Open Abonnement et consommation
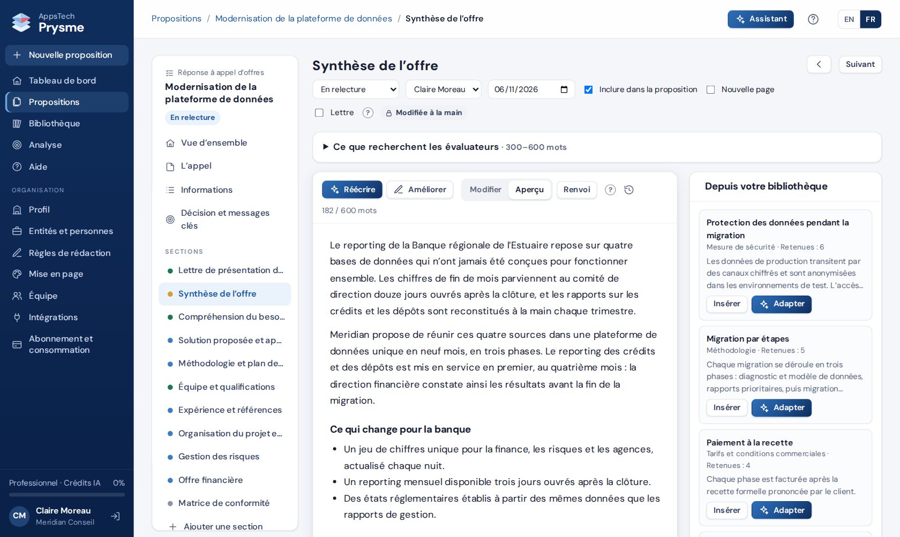 click(x=66, y=344)
